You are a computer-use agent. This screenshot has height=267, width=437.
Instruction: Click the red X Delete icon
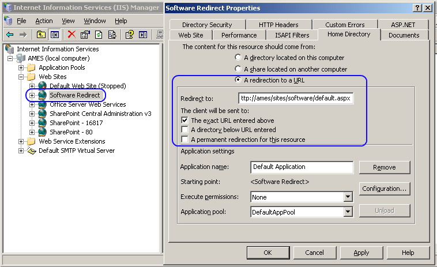[x=71, y=34]
